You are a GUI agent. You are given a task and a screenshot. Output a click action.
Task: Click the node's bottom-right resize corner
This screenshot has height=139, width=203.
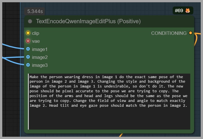[x=193, y=132]
